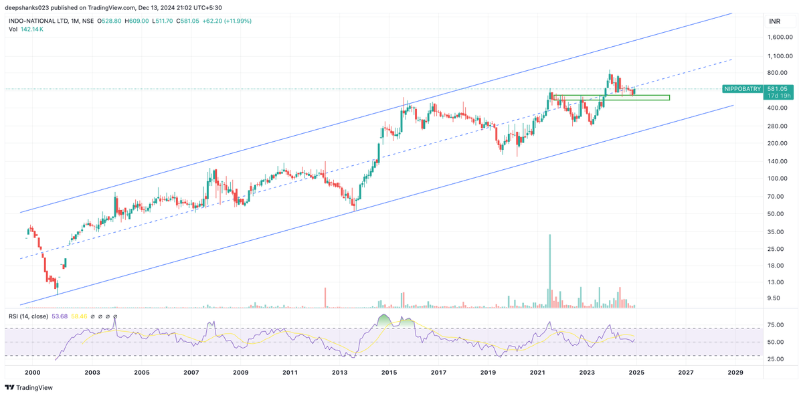Viewport: 803px width, 396px height.
Task: Click the Vol 142.14 K reading
Action: pyautogui.click(x=27, y=31)
